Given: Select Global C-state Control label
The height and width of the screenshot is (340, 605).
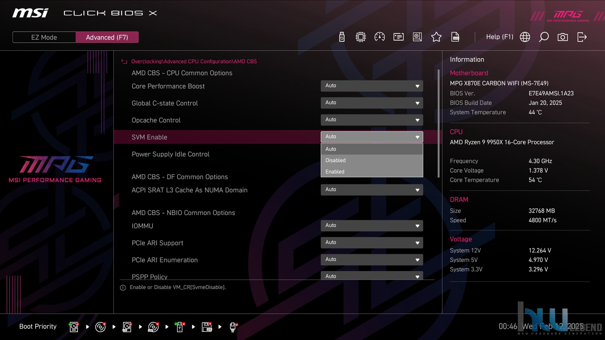Looking at the screenshot, I should tap(164, 103).
